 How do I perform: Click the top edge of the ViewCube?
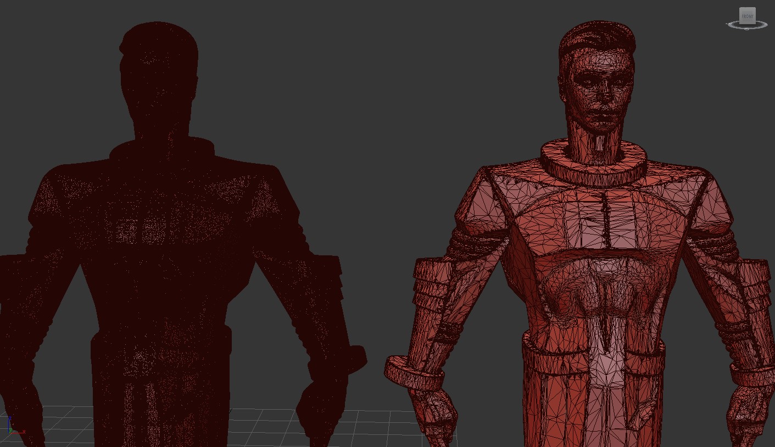coord(748,8)
